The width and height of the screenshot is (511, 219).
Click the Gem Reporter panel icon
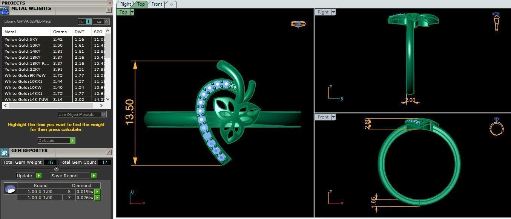[4, 152]
